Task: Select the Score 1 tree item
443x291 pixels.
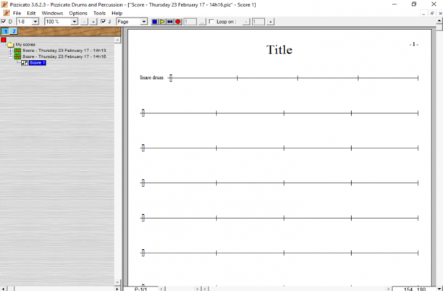Action: [38, 63]
